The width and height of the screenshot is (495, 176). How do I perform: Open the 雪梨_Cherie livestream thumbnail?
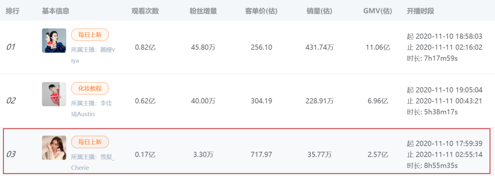[x=54, y=148]
